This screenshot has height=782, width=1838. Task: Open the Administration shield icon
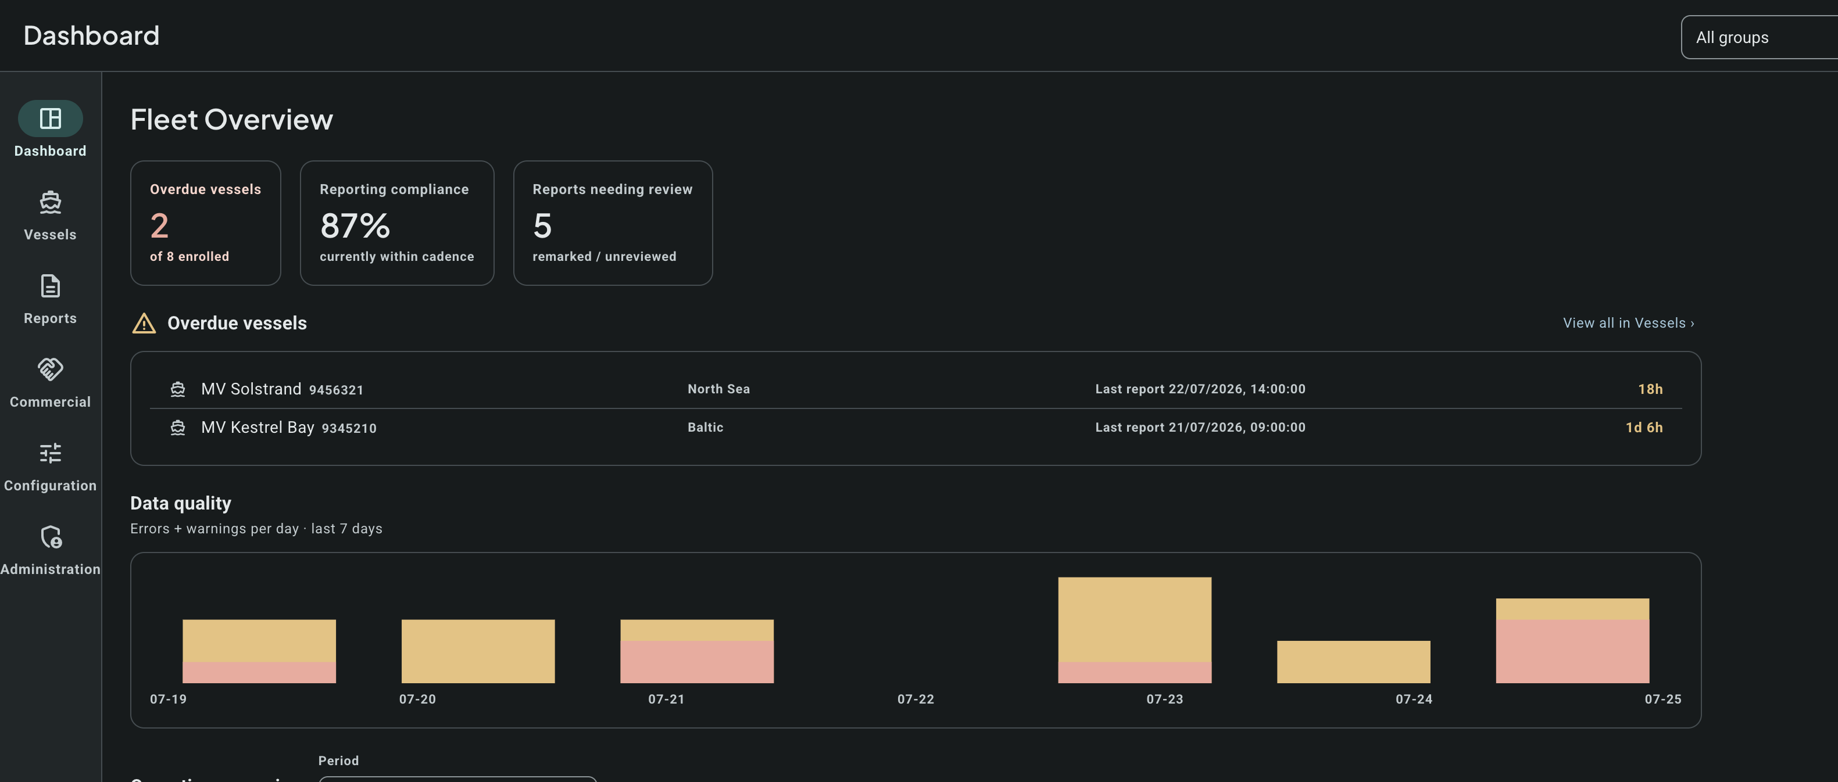[x=50, y=537]
